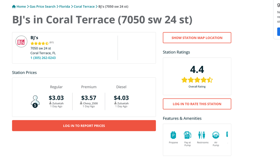
Task: Click the overall rating stars under 4.4
Action: (x=197, y=80)
